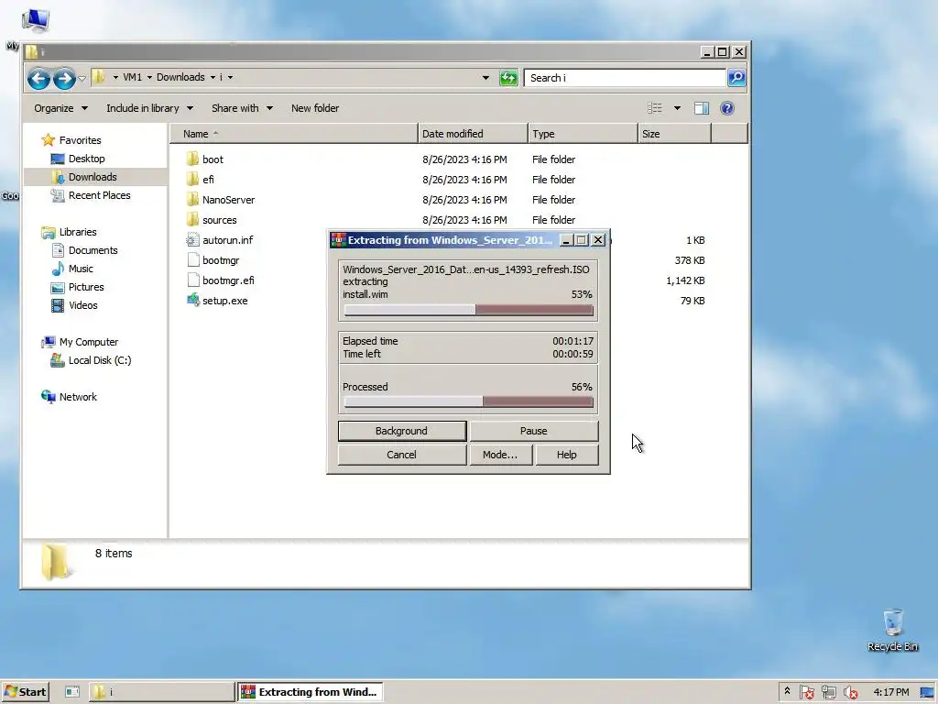
Task: Toggle the preview pane icon
Action: pos(701,108)
